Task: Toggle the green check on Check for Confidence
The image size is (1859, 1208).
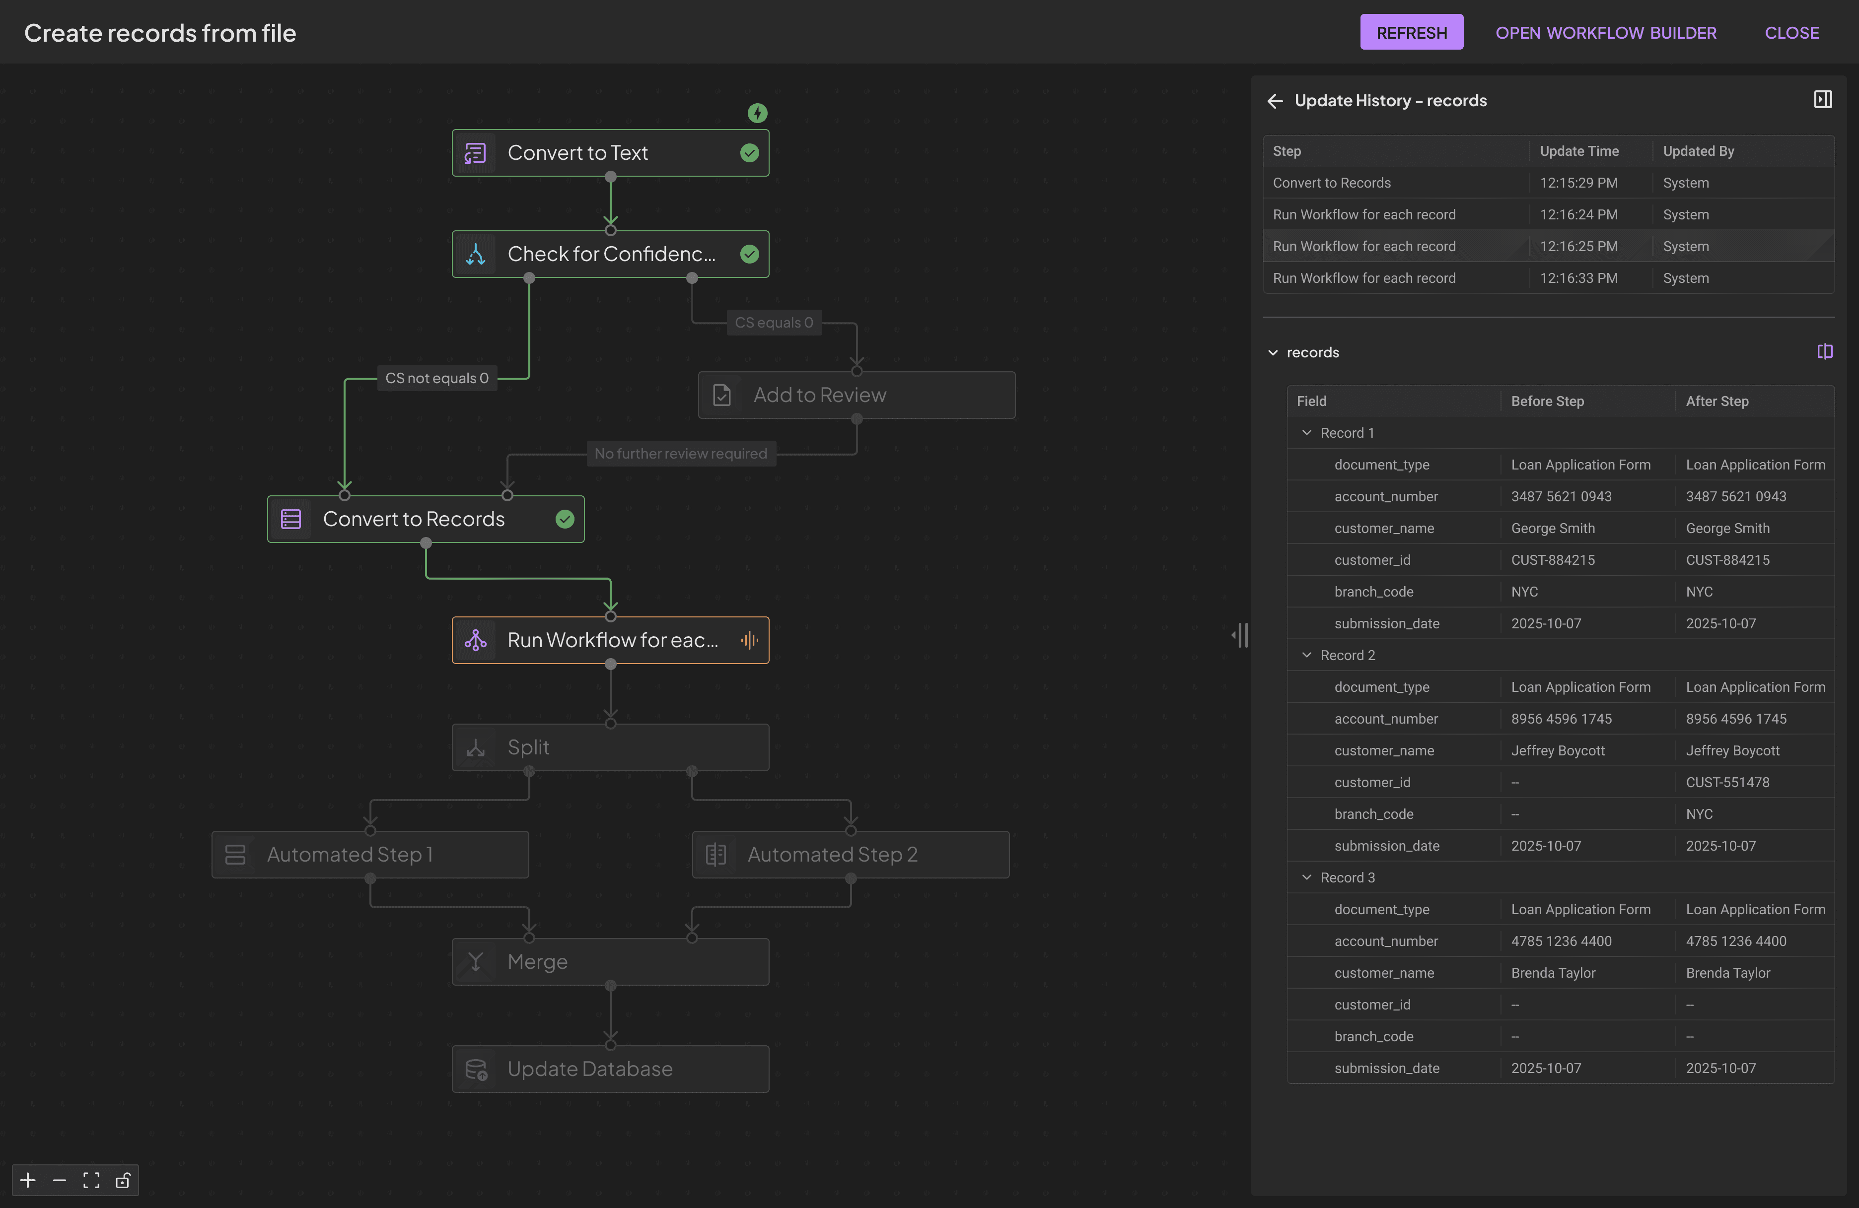Action: point(749,254)
